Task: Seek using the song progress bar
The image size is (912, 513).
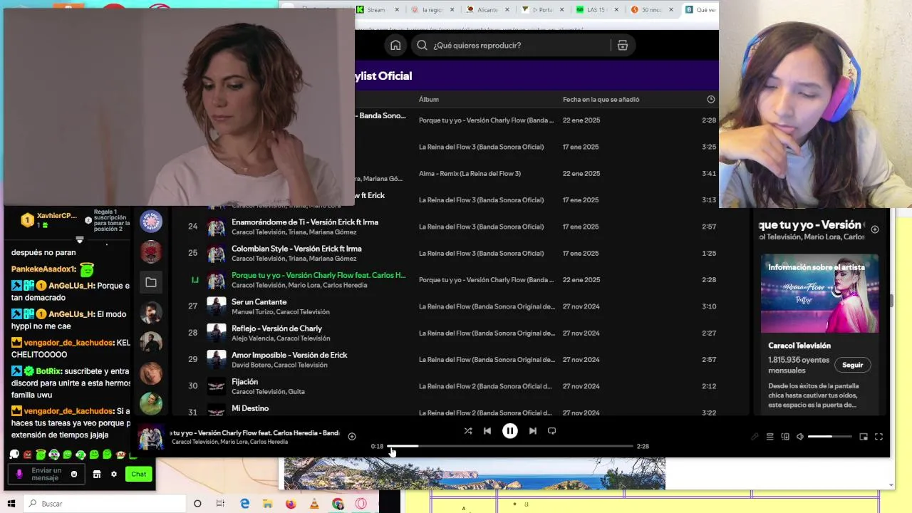Action: pos(510,446)
